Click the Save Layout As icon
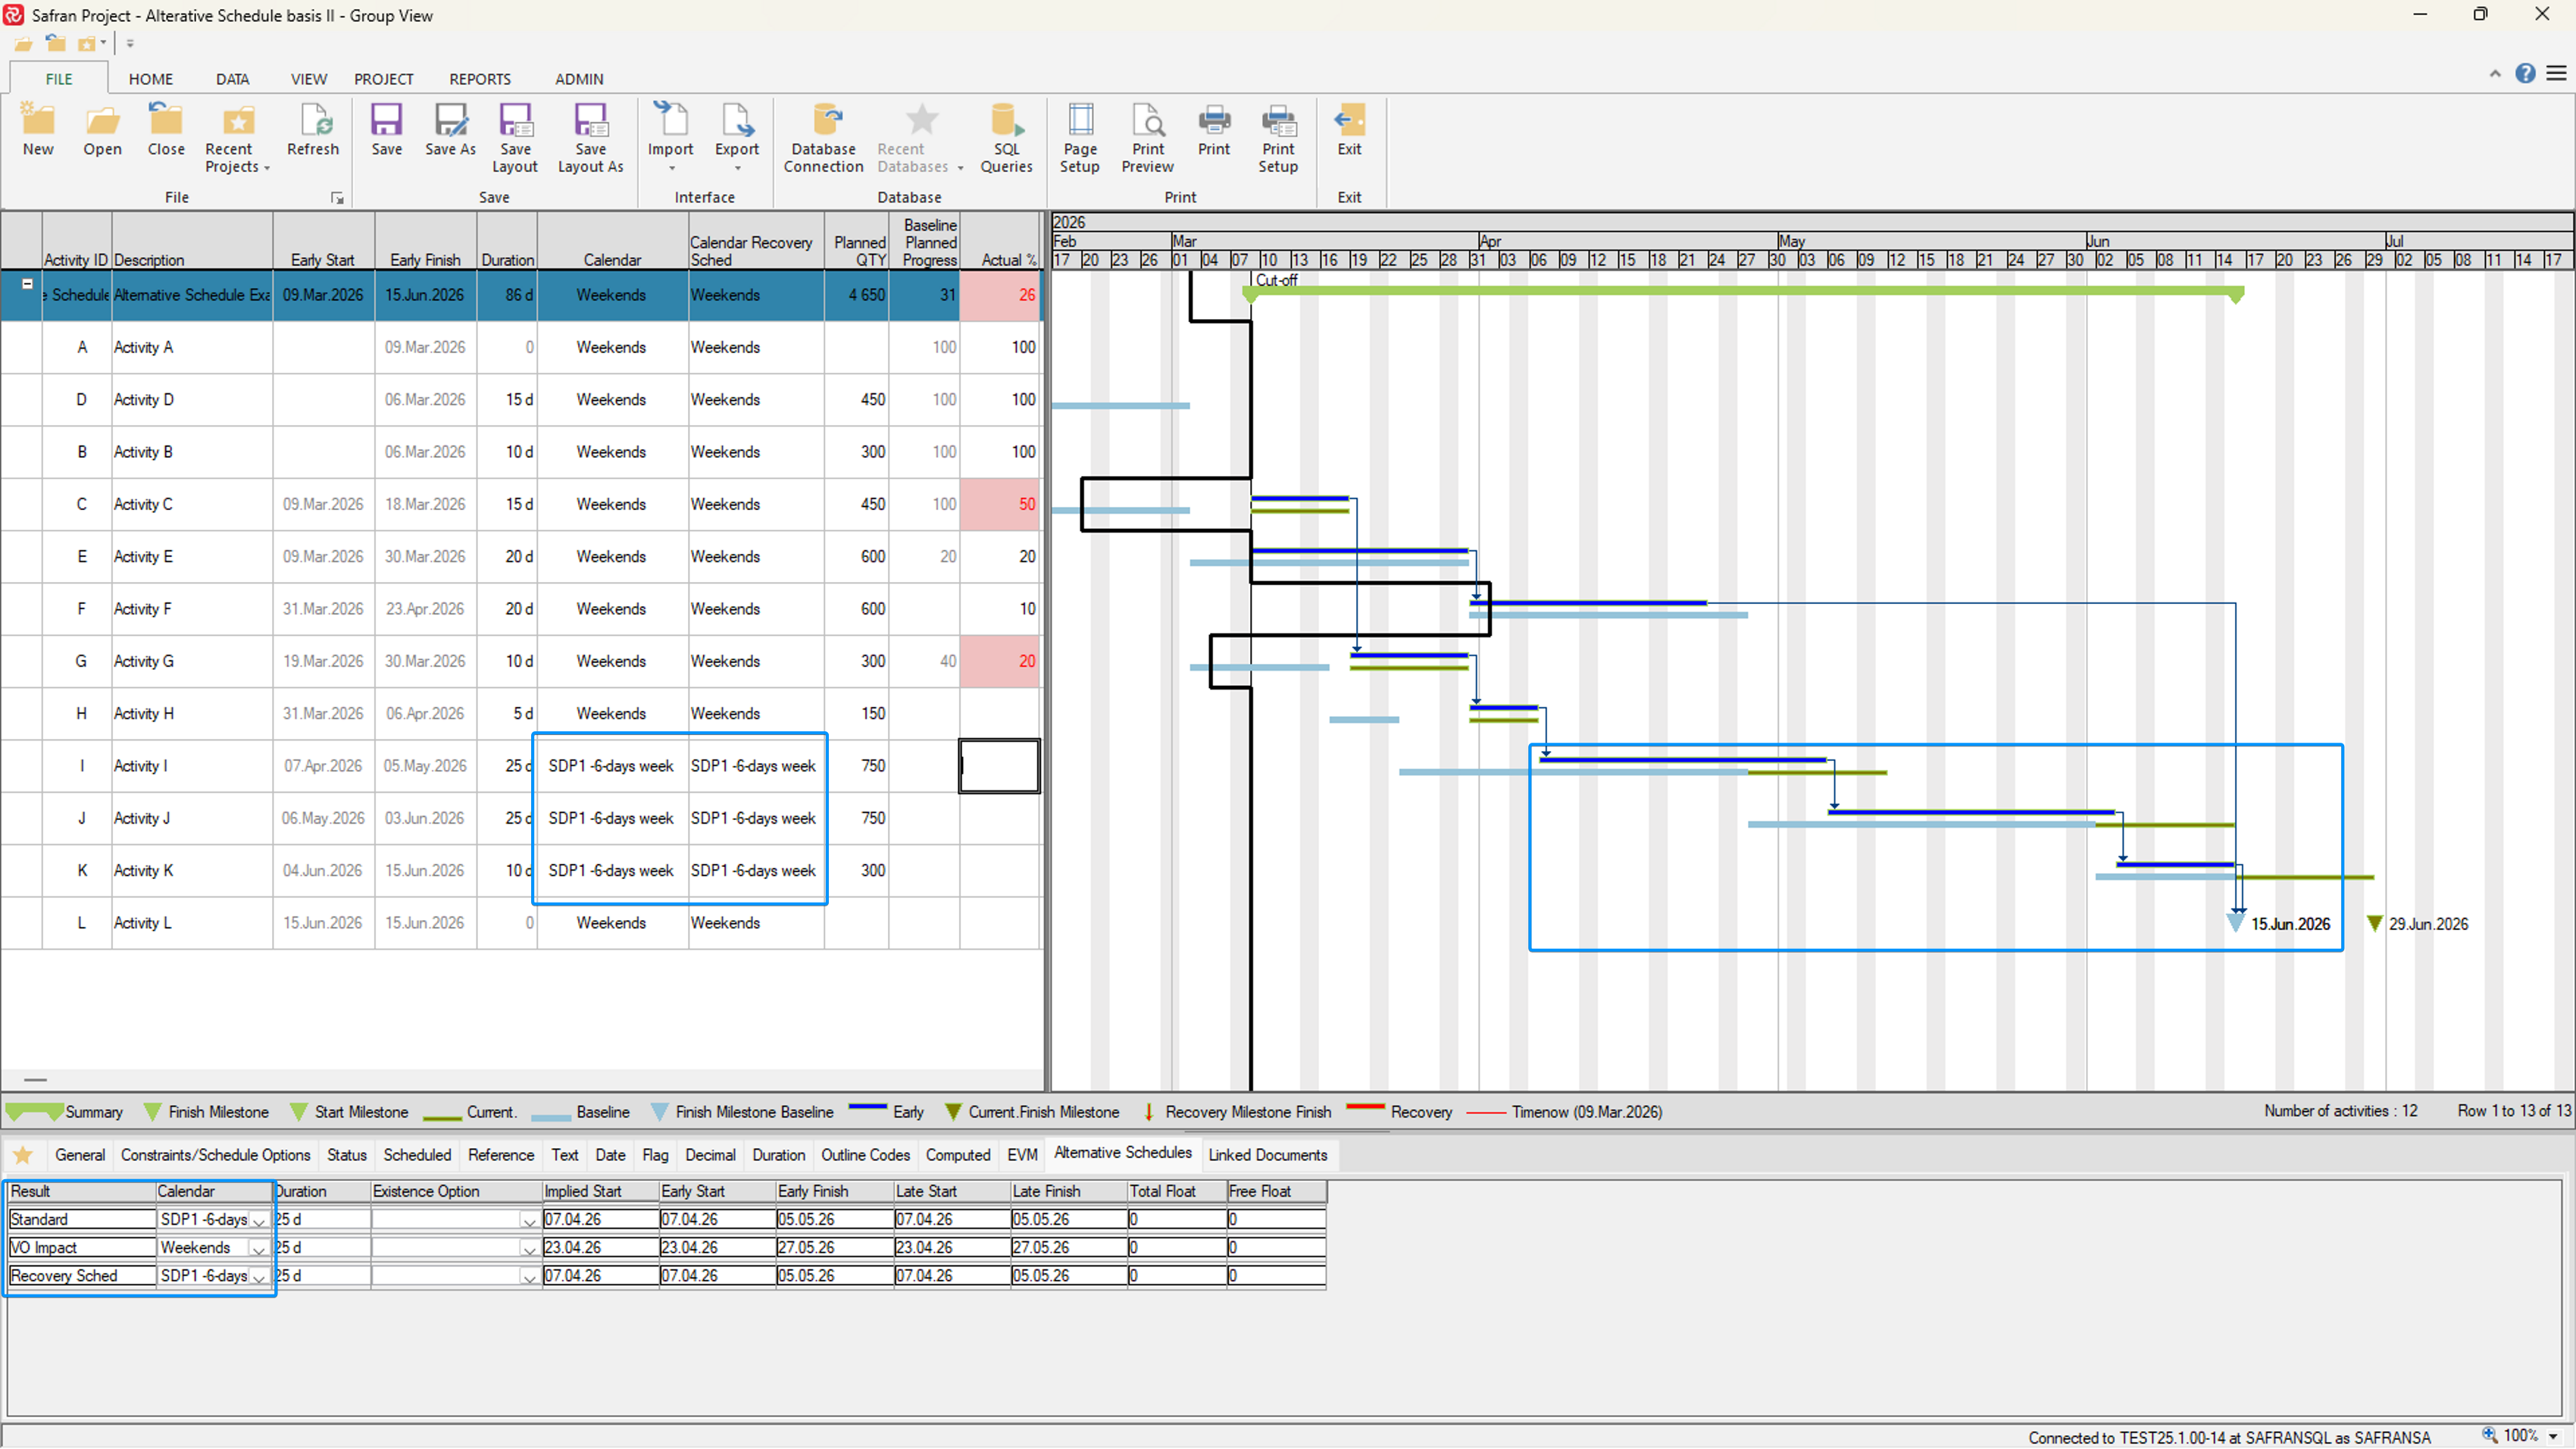The height and width of the screenshot is (1449, 2576). [x=590, y=122]
